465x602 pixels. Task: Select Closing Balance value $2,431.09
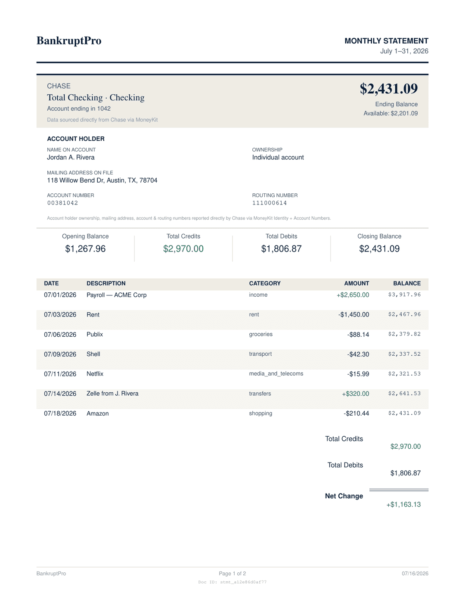[x=379, y=249]
